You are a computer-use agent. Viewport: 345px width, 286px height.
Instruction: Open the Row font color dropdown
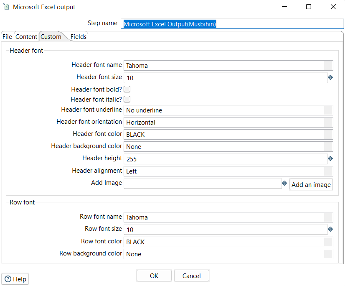[228, 242]
